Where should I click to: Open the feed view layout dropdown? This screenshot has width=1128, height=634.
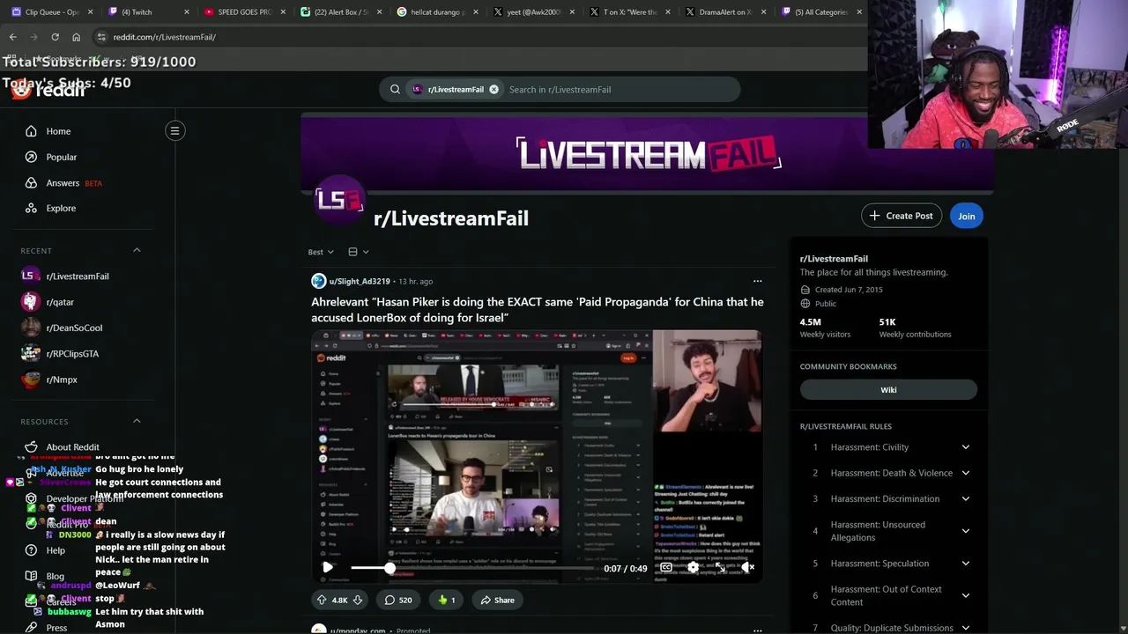click(358, 252)
